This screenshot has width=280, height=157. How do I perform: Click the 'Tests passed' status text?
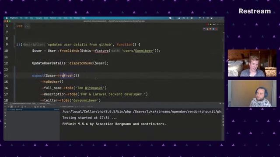click(67, 107)
